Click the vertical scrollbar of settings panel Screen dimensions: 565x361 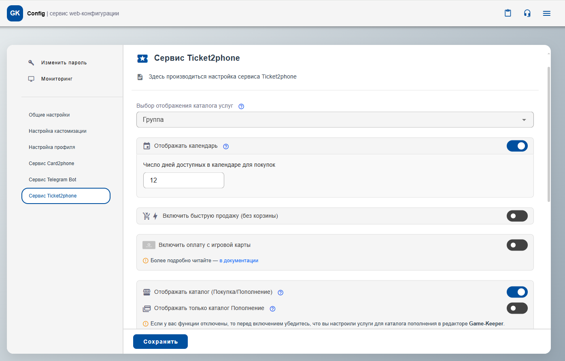(549, 134)
